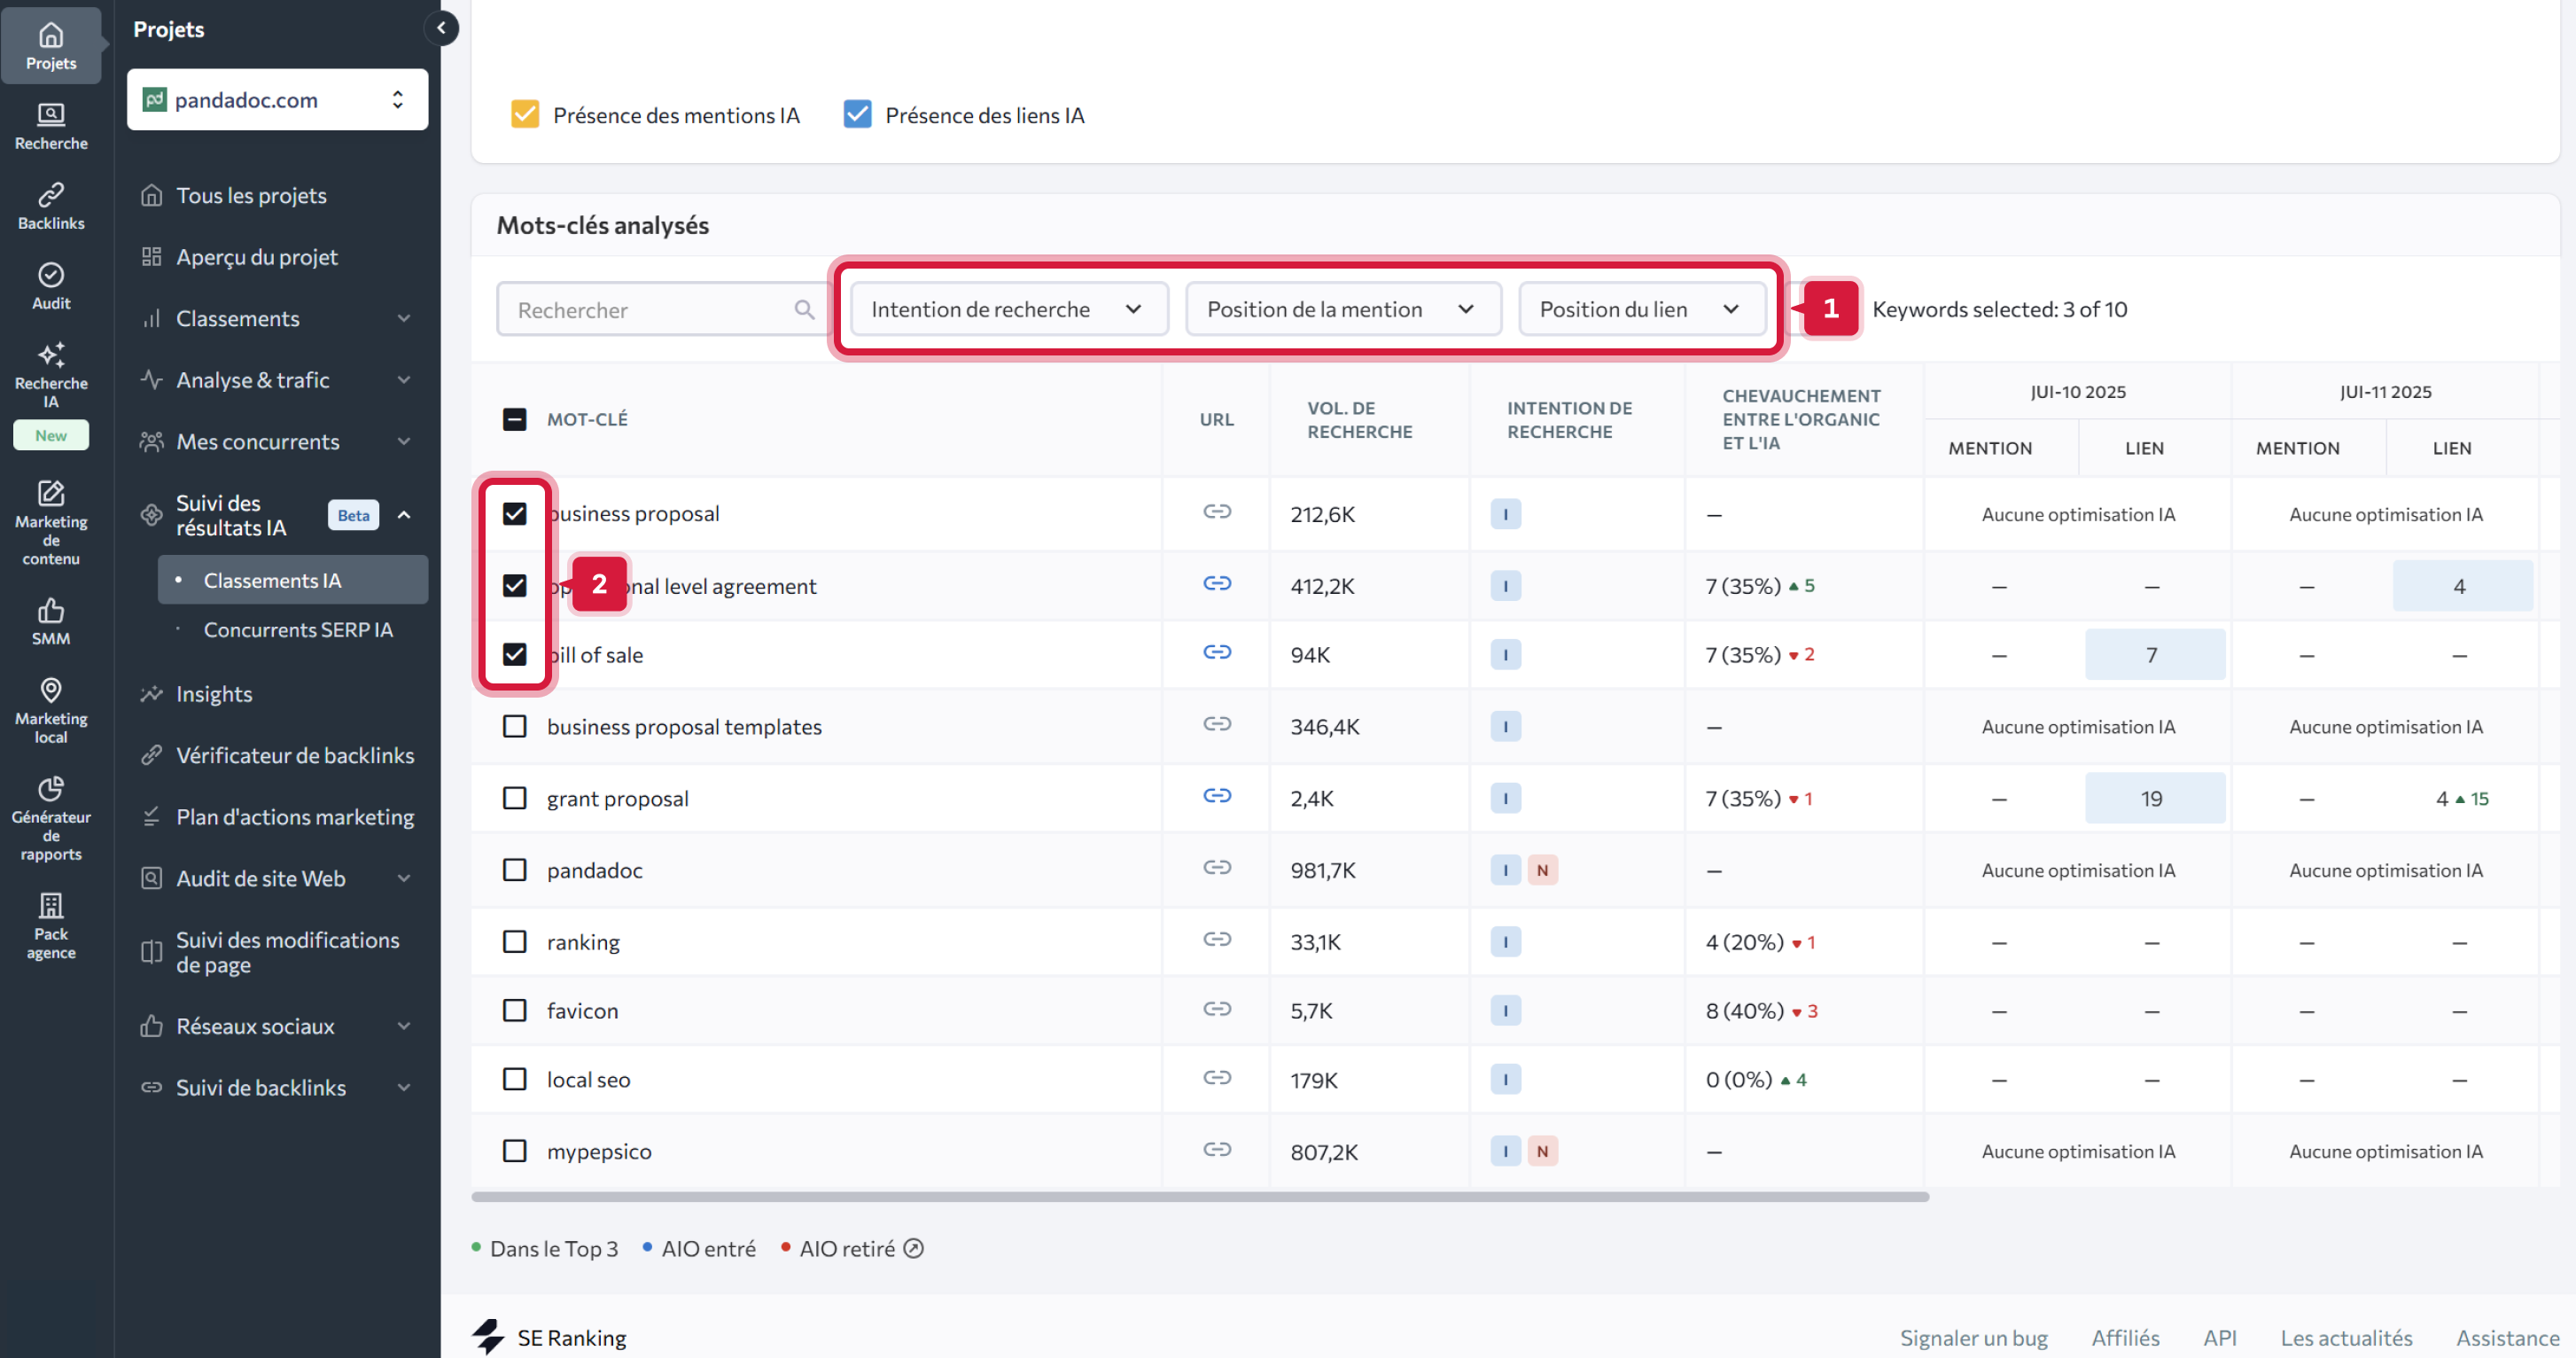Open URL icon for level agreement row
2576x1358 pixels.
tap(1216, 583)
